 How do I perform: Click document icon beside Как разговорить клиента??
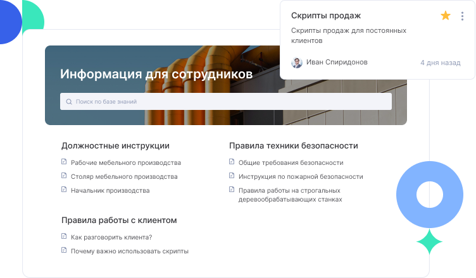pyautogui.click(x=64, y=237)
